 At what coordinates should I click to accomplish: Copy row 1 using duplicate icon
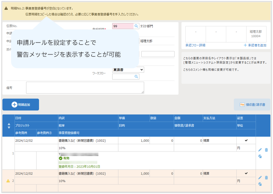click(x=260, y=156)
